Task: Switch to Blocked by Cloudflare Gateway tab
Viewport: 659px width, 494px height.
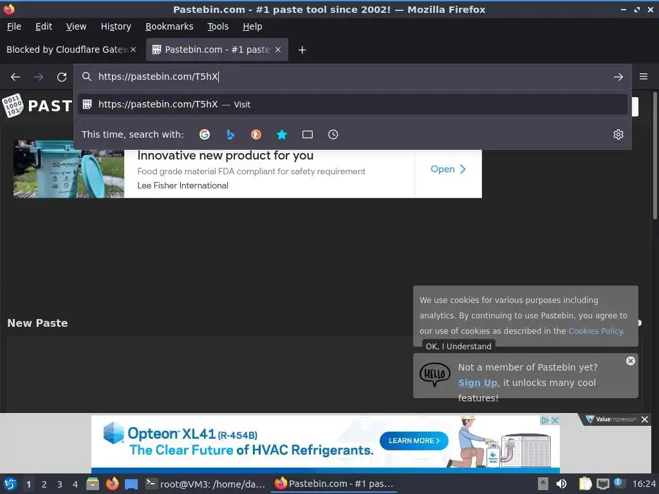Action: 67,50
